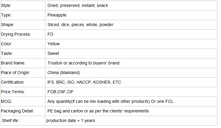221x128 pixels.
Task: Click the Color label
Action: pyautogui.click(x=7, y=44)
